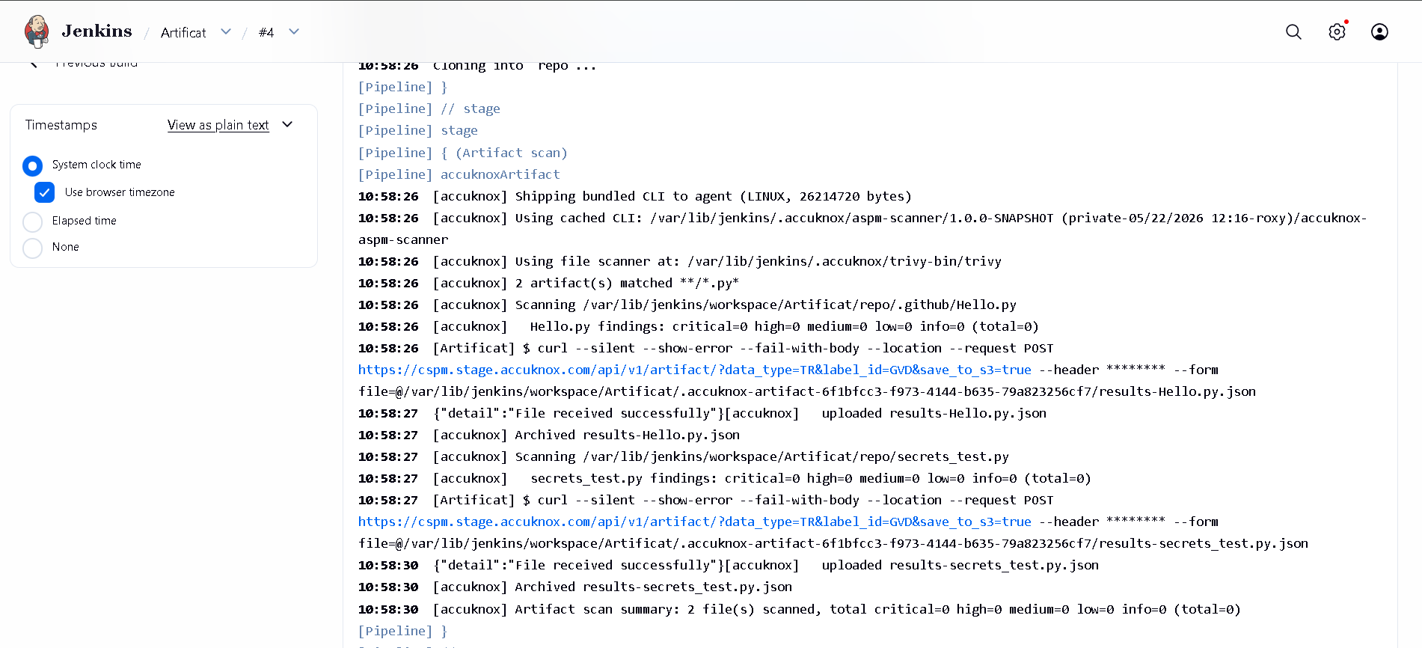Click 'Artifact scan summary' log line

coord(799,609)
